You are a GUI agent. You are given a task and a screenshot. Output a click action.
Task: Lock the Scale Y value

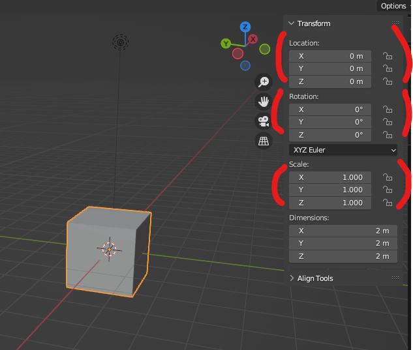point(387,190)
